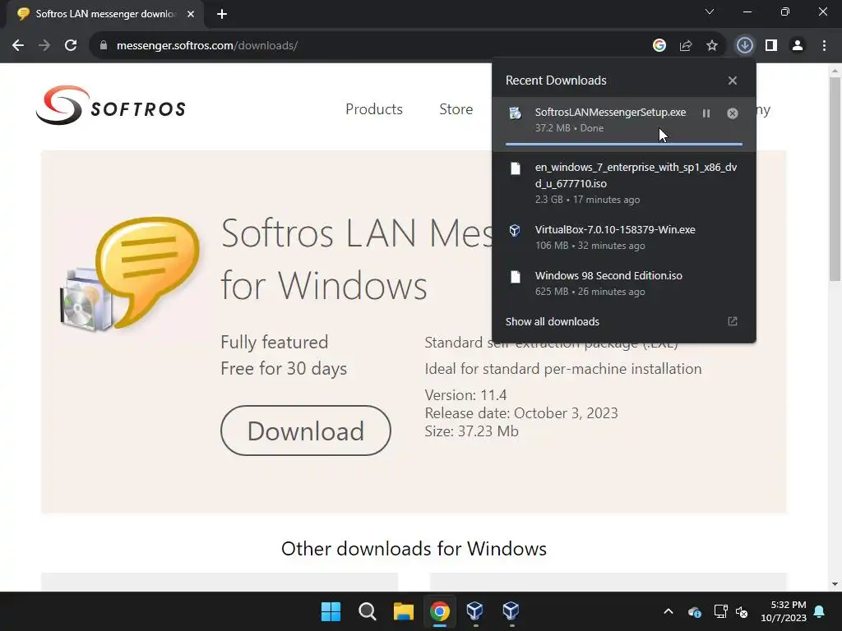Open the en_windows_7_enterprise ISO file icon

(x=515, y=168)
